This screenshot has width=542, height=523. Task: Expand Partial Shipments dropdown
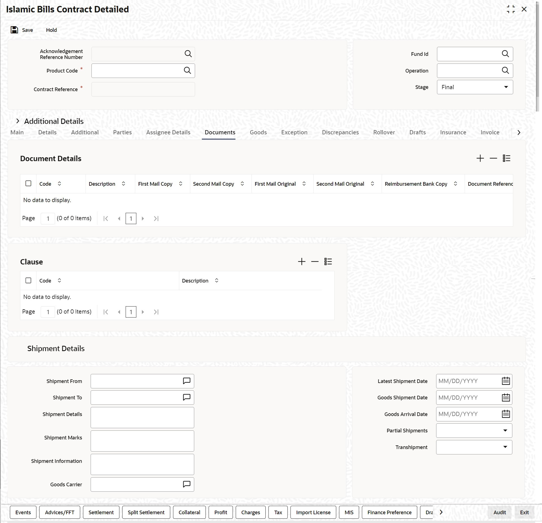(x=474, y=431)
